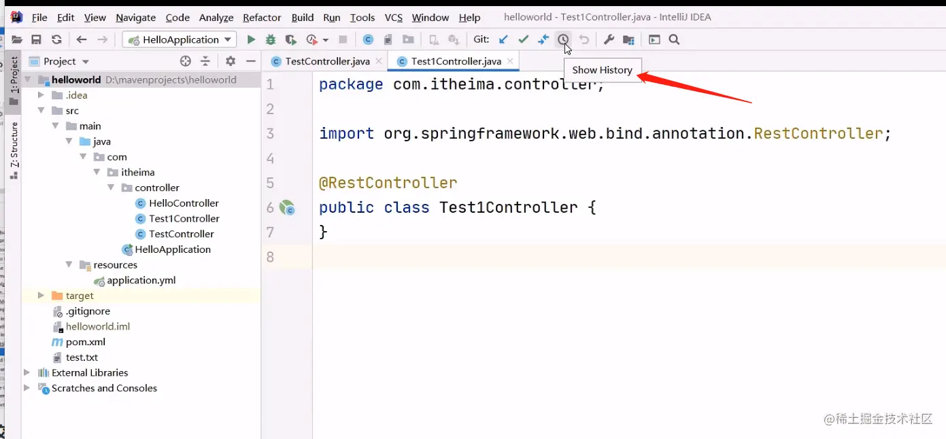Click the Rollback undo arrow icon

point(584,40)
